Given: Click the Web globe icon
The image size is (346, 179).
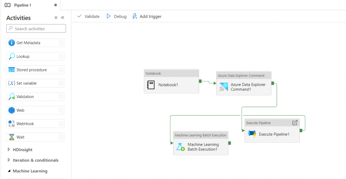Looking at the screenshot, I should (11, 110).
